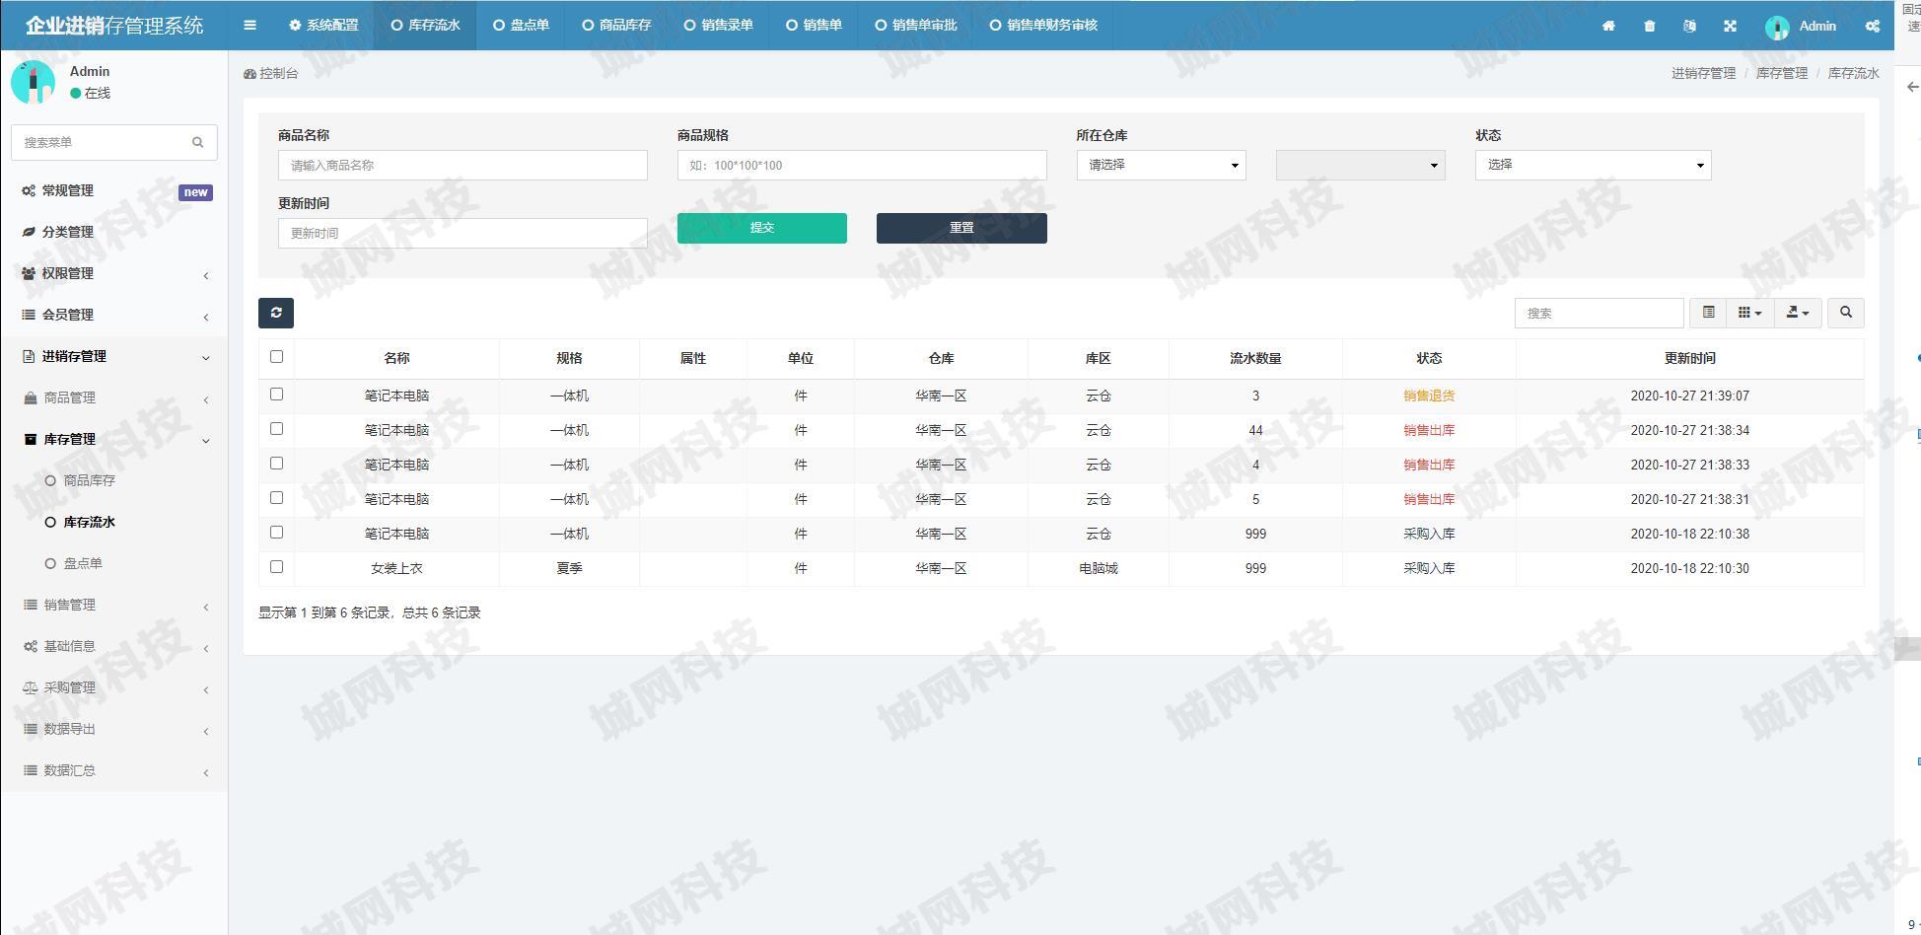Open the language switch icon in top bar

pos(1689,26)
